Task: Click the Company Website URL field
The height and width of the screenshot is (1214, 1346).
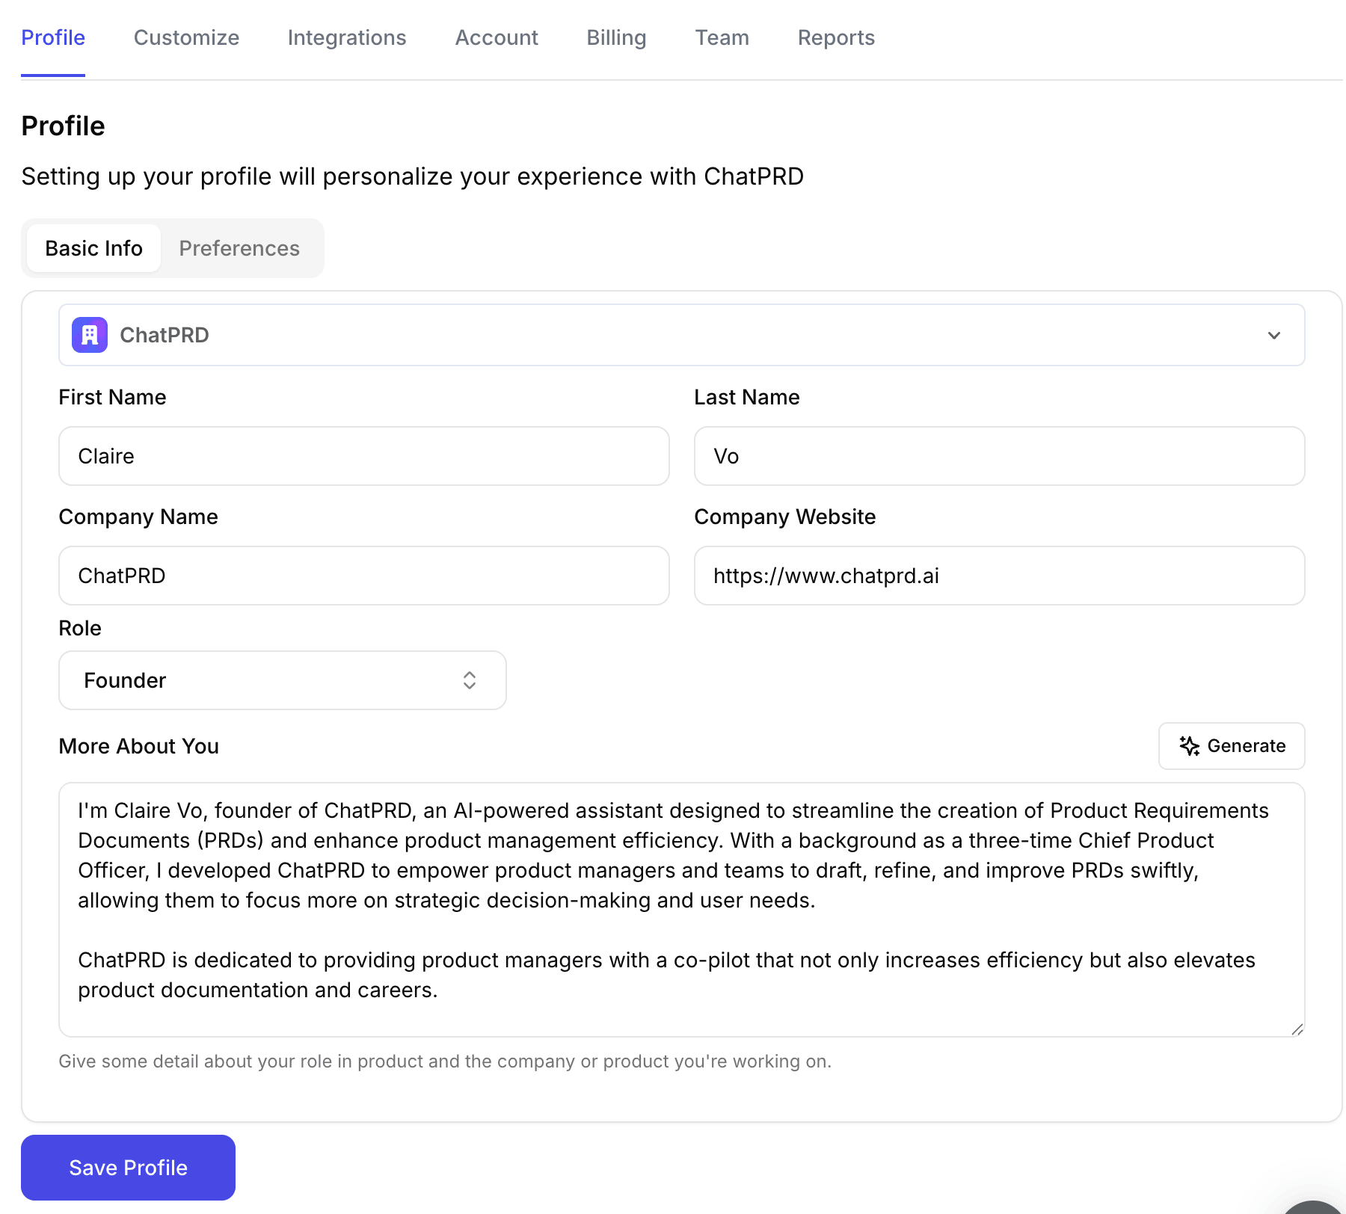Action: coord(1000,576)
